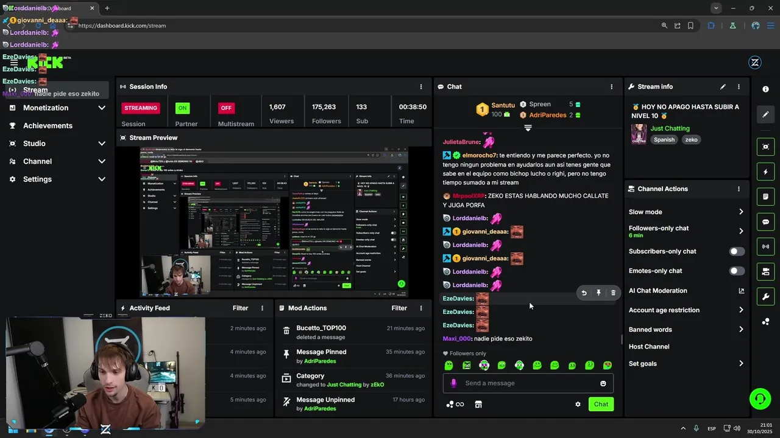This screenshot has height=438, width=780.
Task: Click the pencil icon in Stream info header
Action: [723, 87]
